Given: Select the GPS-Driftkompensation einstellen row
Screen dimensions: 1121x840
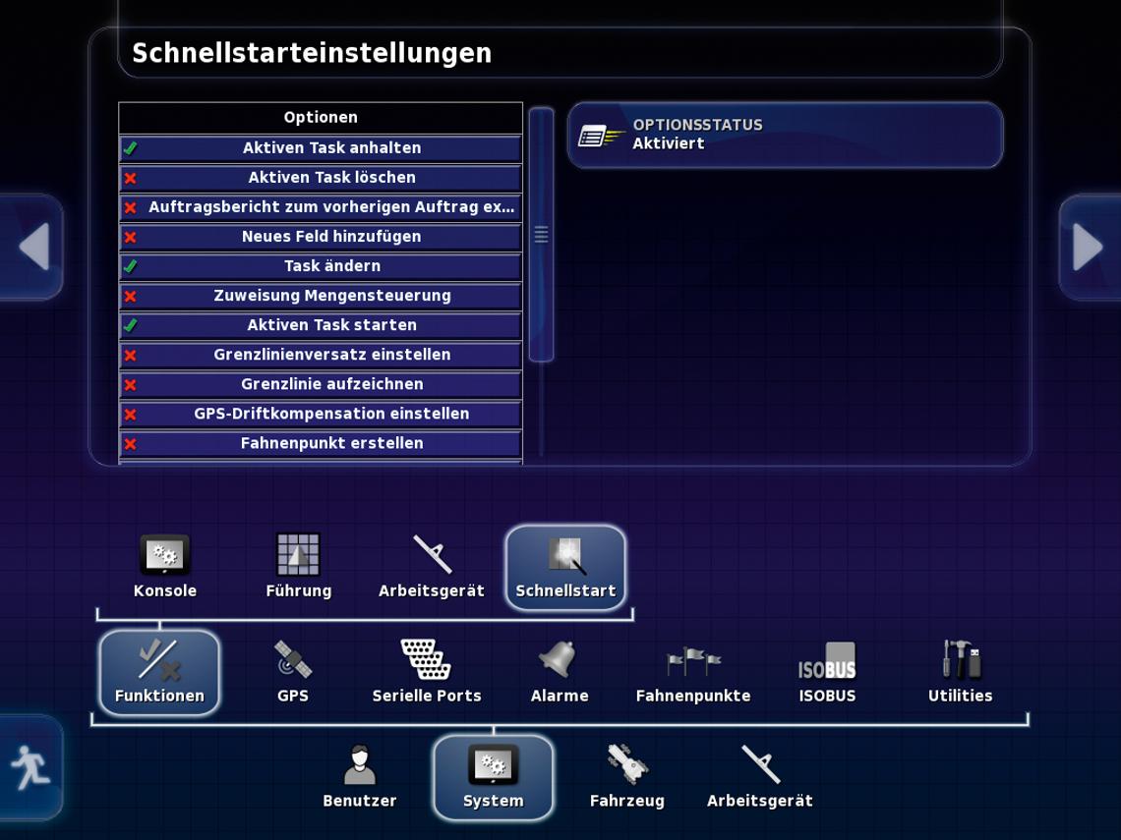Looking at the screenshot, I should coord(321,414).
